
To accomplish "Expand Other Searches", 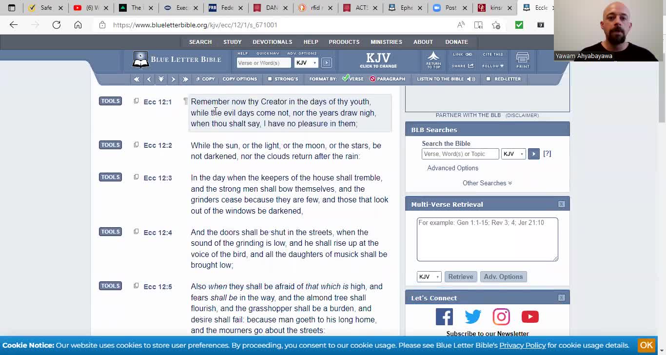I will 487,183.
